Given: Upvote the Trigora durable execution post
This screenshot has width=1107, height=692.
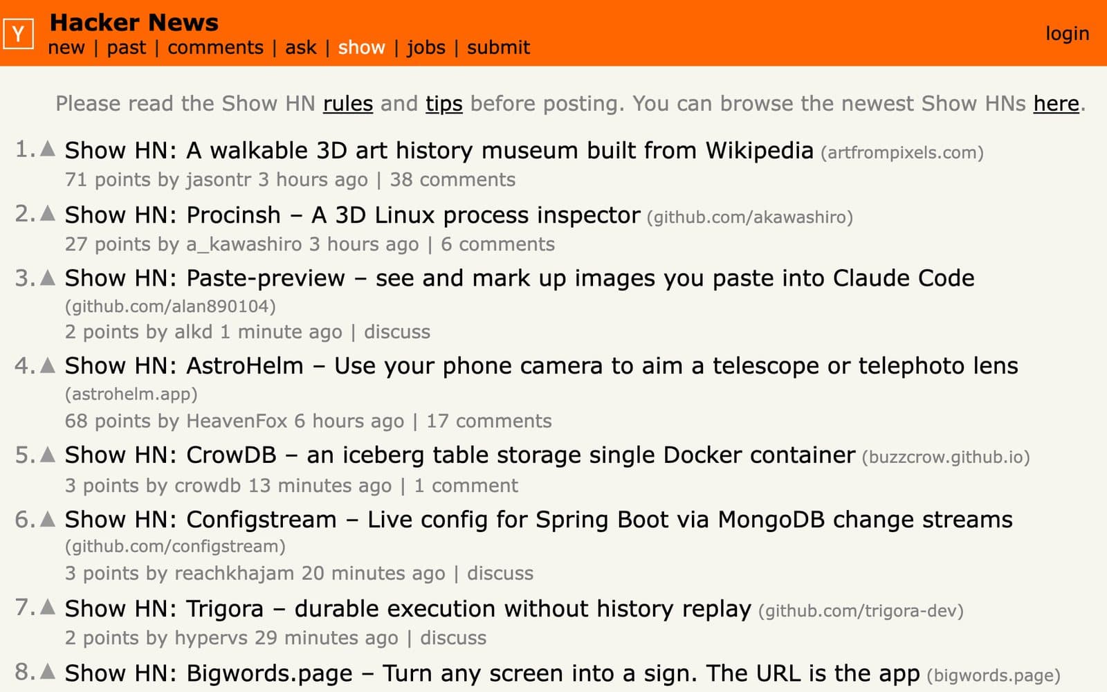Looking at the screenshot, I should point(48,607).
